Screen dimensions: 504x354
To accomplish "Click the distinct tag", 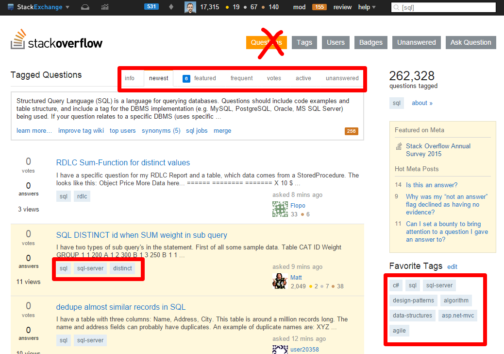I will (x=122, y=268).
